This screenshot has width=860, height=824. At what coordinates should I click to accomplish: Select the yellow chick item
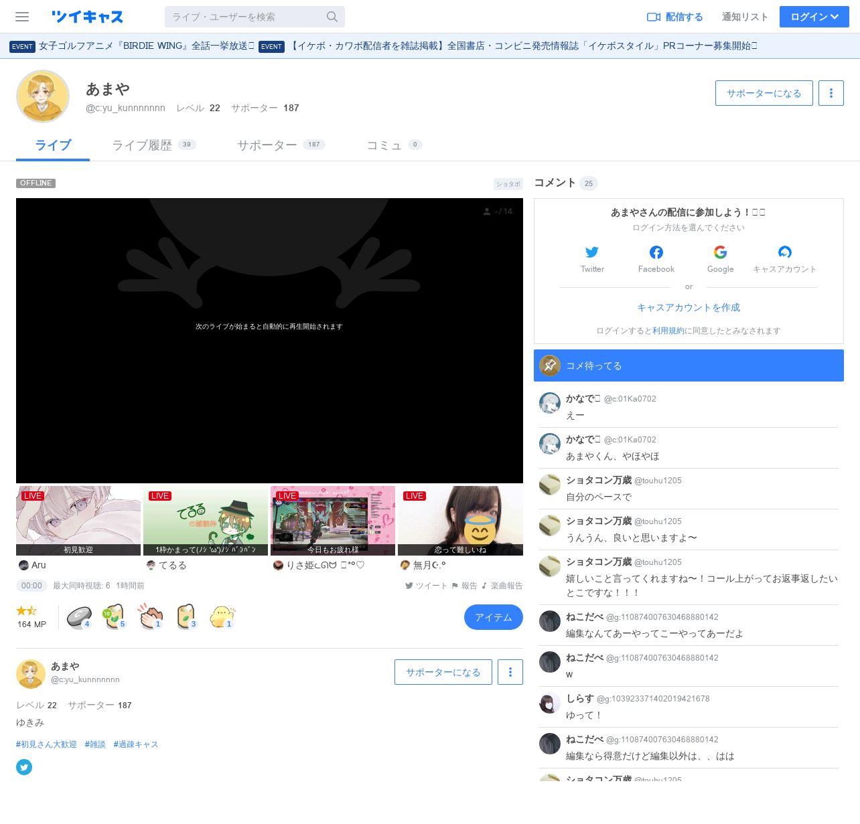(222, 616)
